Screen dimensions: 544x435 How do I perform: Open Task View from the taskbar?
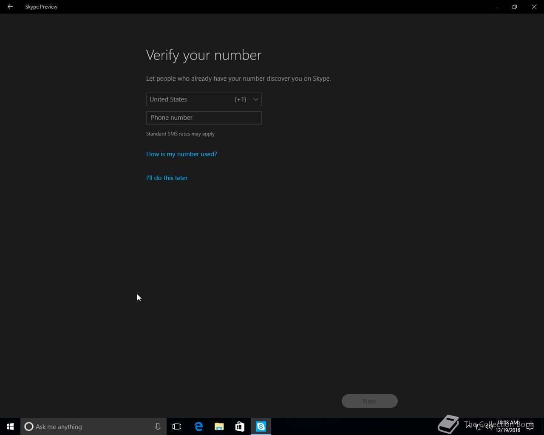[x=177, y=427]
